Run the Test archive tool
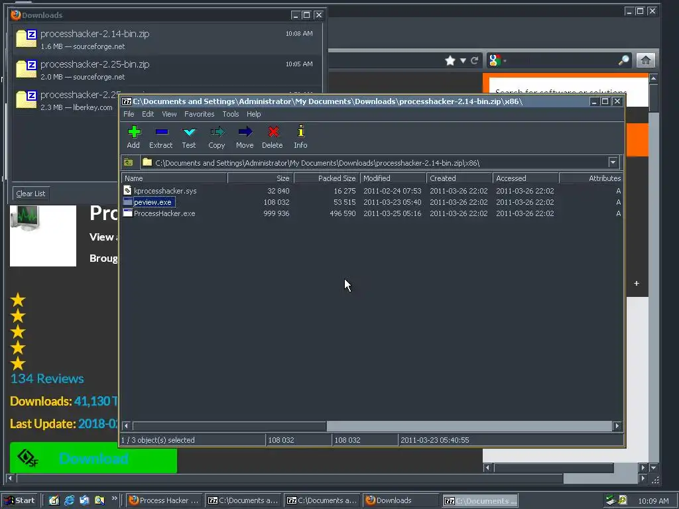The height and width of the screenshot is (509, 679). pyautogui.click(x=189, y=132)
